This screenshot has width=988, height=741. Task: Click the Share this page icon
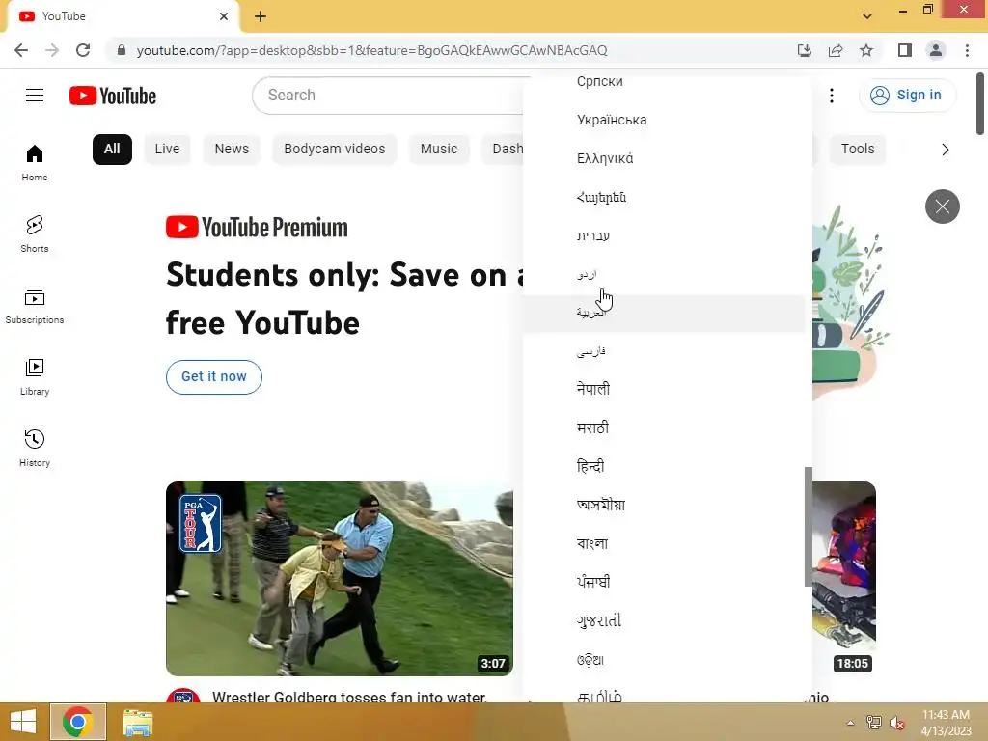tap(836, 50)
